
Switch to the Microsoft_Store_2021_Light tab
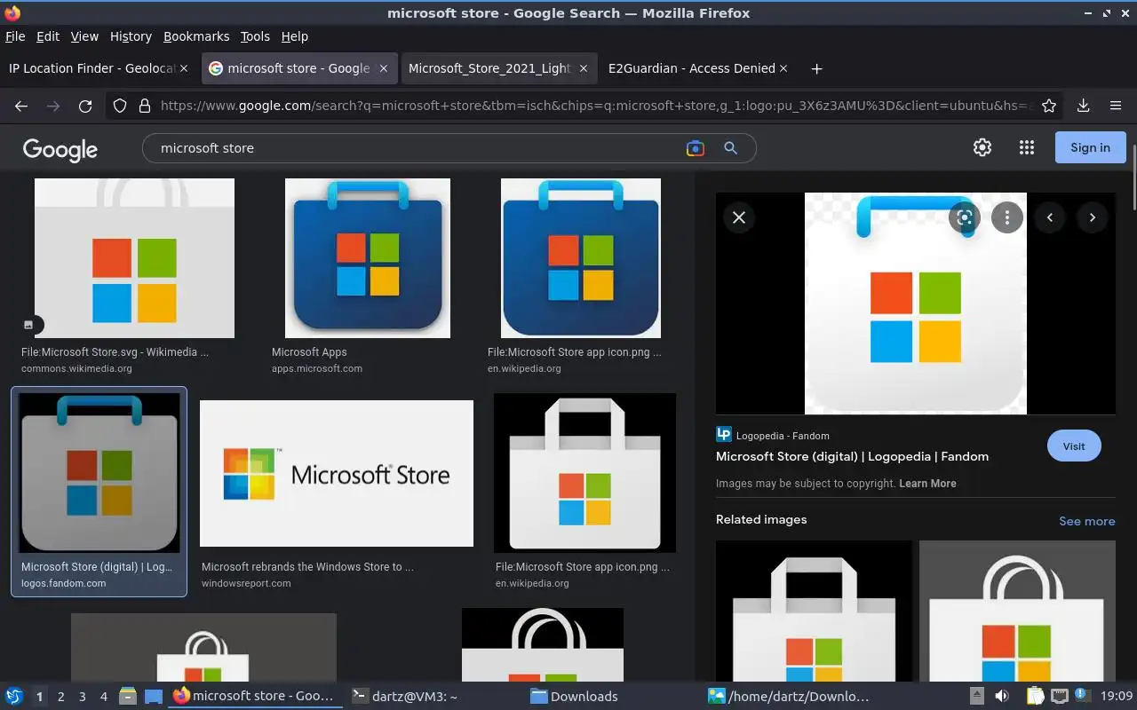(x=489, y=68)
